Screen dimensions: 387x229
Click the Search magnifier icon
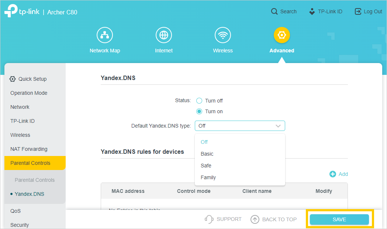[x=274, y=11]
